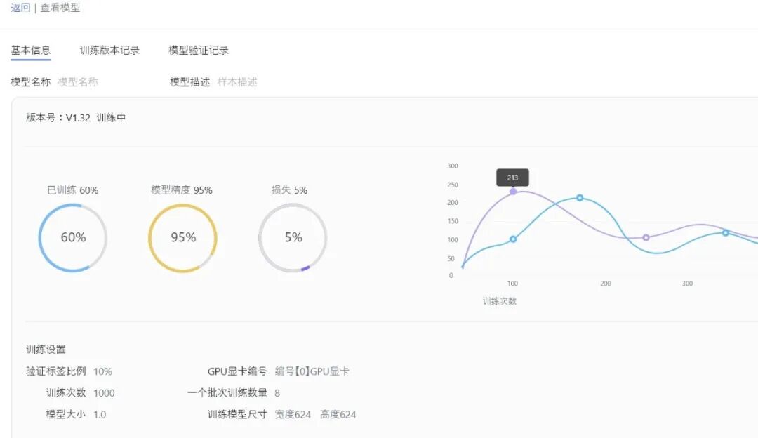The image size is (758, 438).
Task: Click the 返回 back link
Action: point(20,7)
